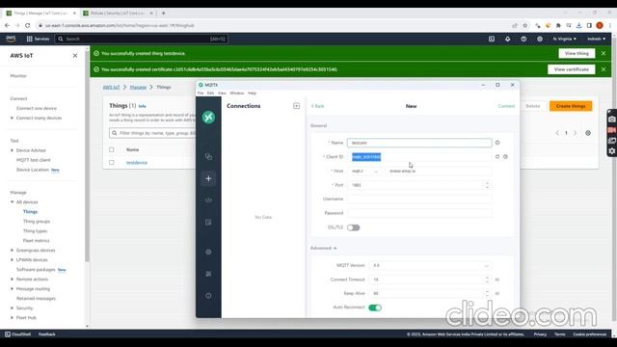This screenshot has width=617, height=347.
Task: Collapse All devices tree in AWS sidebar
Action: coord(12,202)
